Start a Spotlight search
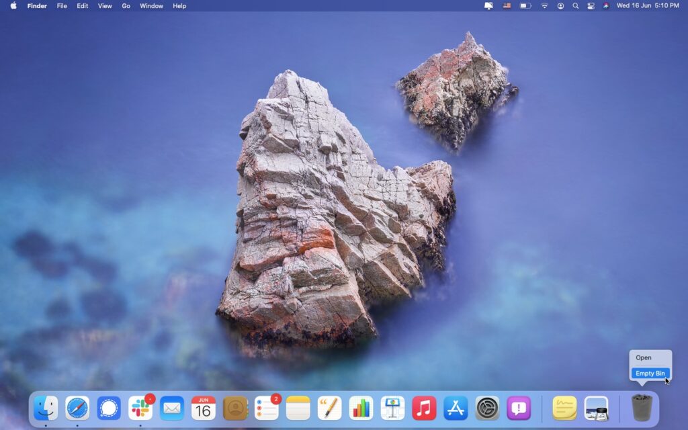Viewport: 688px width, 430px height. tap(575, 5)
